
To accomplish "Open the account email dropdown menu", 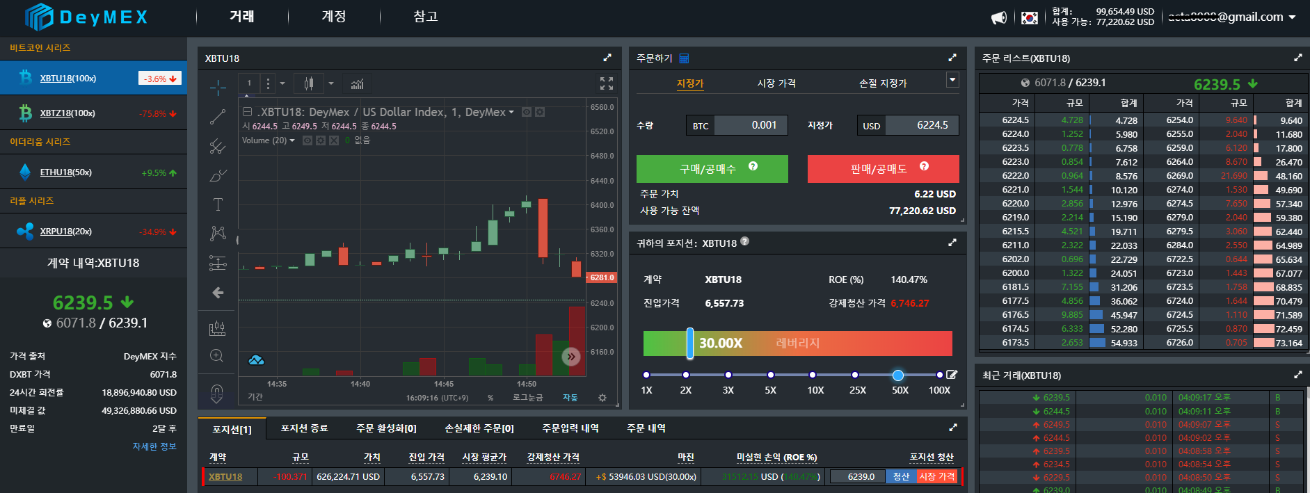I will (1231, 17).
